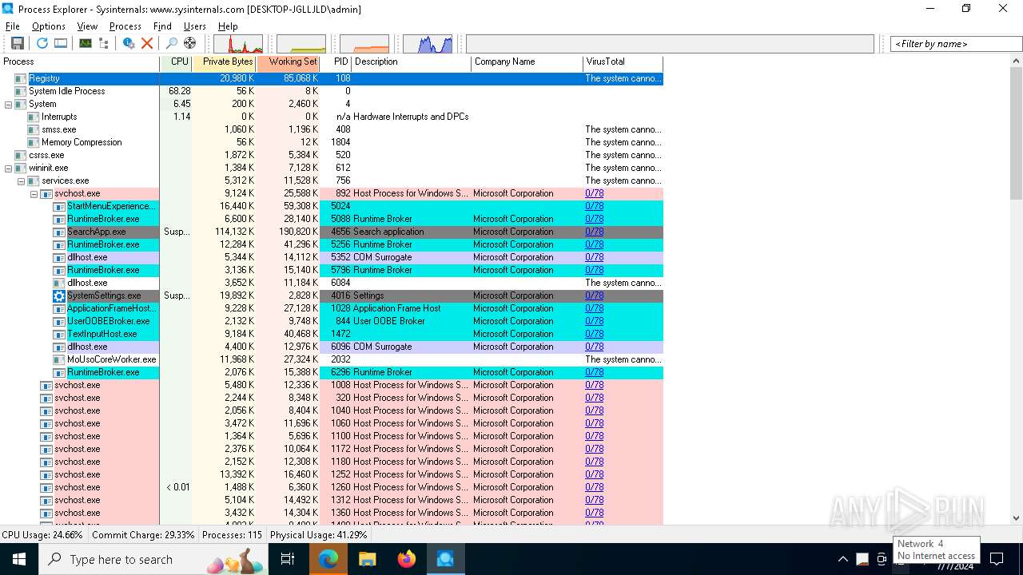Viewport: 1023px width, 575px height.
Task: Sort by Private Bytes column header
Action: [x=224, y=61]
